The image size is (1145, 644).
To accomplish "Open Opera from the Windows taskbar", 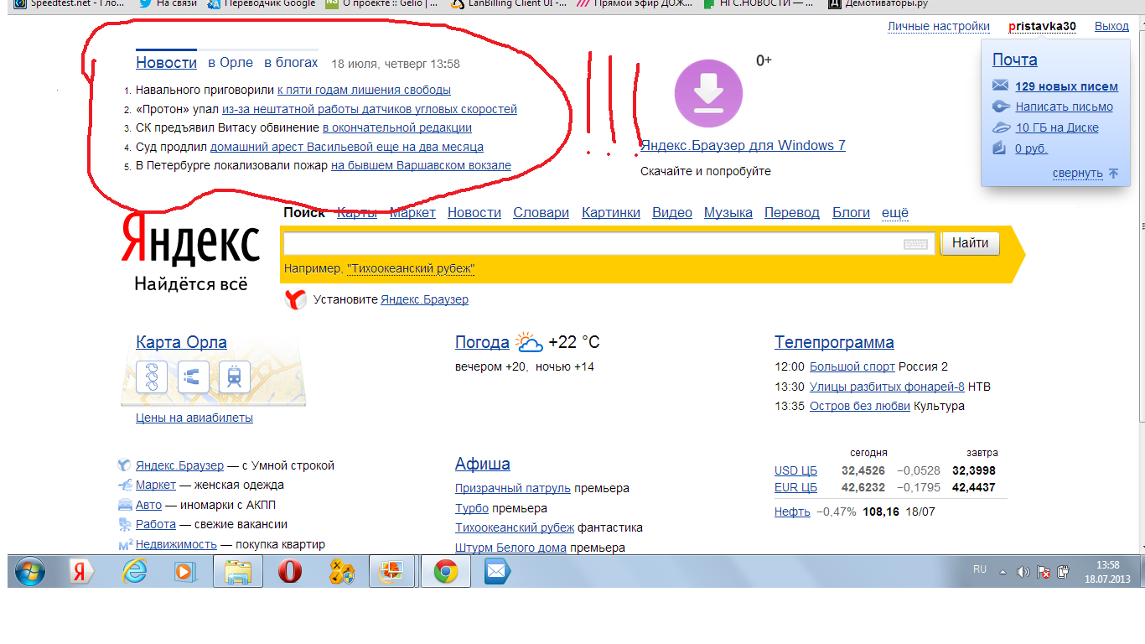I will 290,572.
